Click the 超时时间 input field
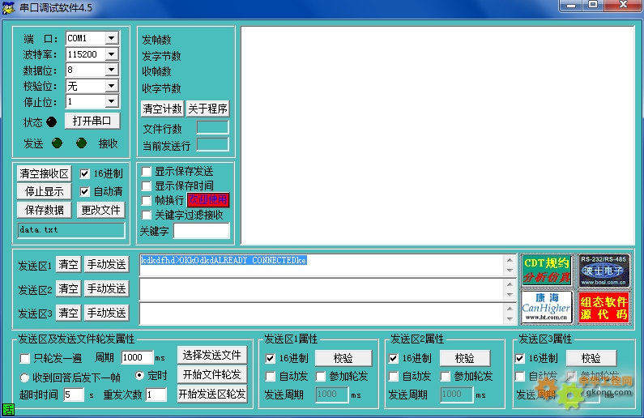 click(74, 395)
